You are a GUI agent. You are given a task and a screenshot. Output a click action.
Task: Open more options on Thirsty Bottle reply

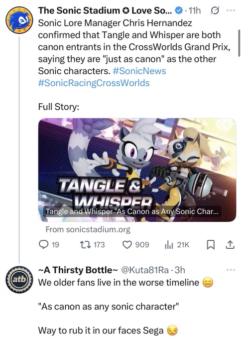coord(231,270)
